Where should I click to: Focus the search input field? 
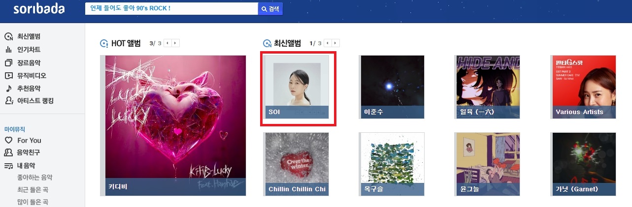[x=171, y=9]
